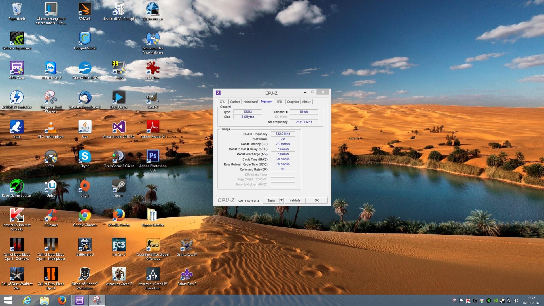Viewport: 544px width, 306px height.
Task: Select the Skype desktop shortcut
Action: point(85,159)
